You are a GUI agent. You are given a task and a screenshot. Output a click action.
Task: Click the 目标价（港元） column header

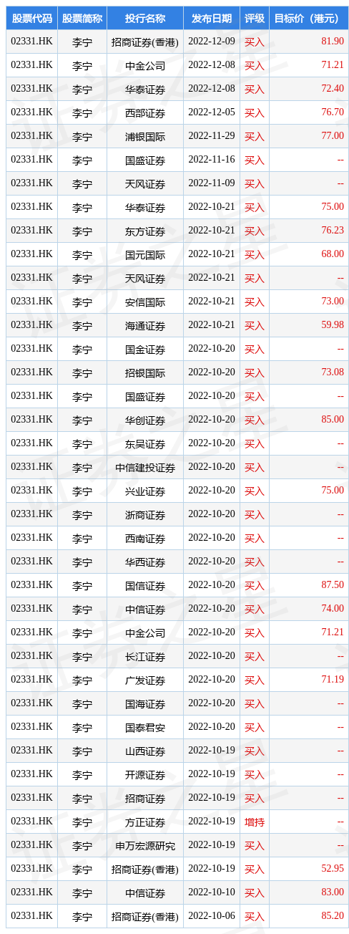click(309, 19)
